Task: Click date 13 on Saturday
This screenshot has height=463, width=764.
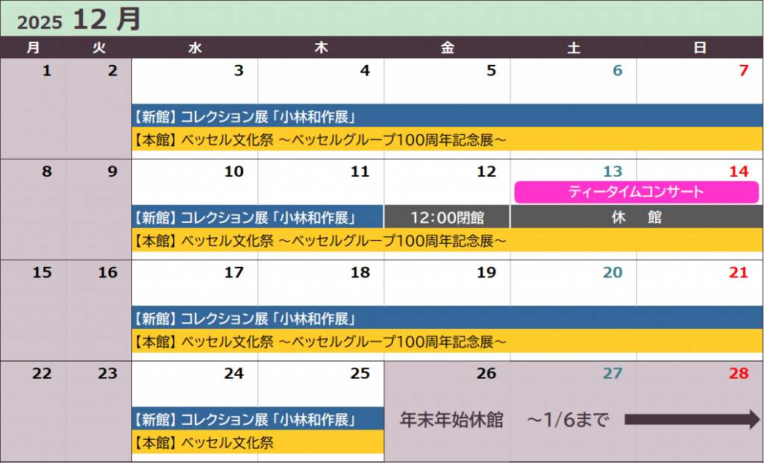Action: pos(612,172)
